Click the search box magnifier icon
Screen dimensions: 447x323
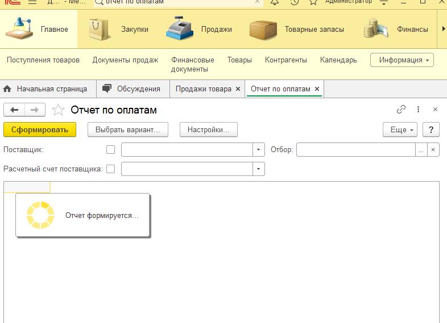click(x=98, y=2)
